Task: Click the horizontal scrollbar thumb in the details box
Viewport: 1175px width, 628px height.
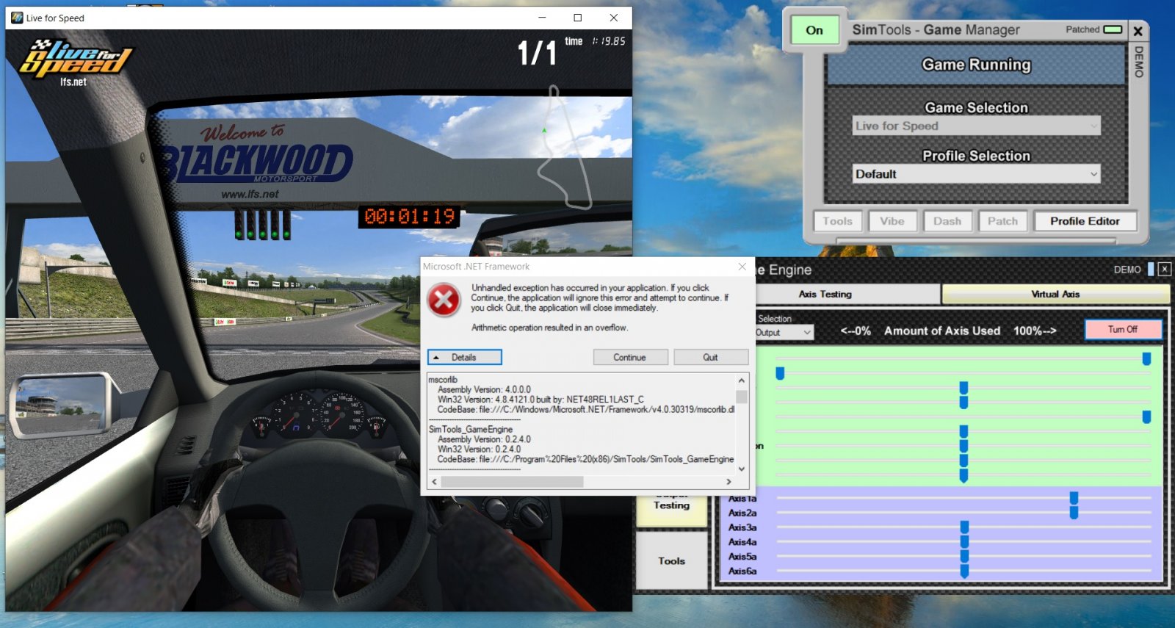Action: tap(512, 482)
